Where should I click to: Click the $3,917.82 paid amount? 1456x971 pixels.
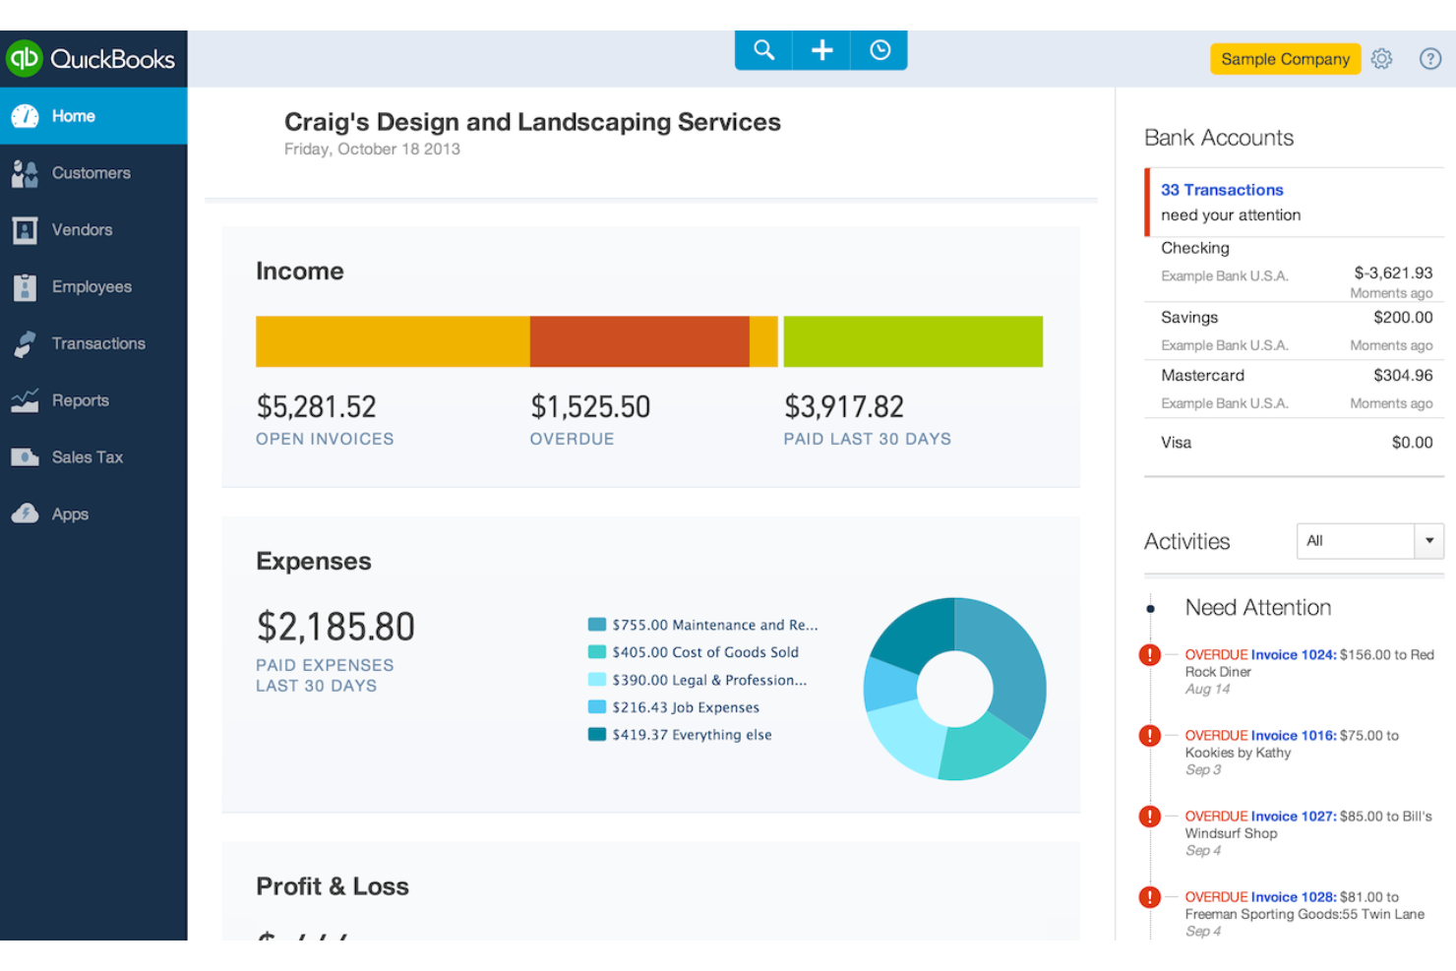(844, 407)
